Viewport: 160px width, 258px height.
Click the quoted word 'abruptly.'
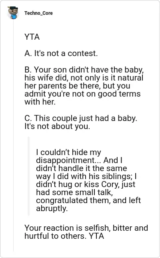pyautogui.click(x=52, y=208)
